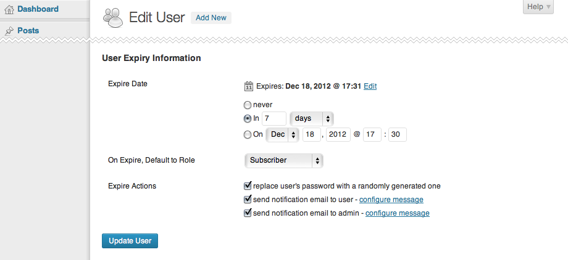Click the Add New button
Viewport: 568px width, 260px height.
pyautogui.click(x=211, y=18)
